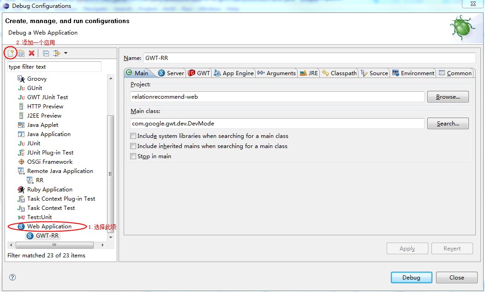485x292 pixels.
Task: Click the Remote Java Application icon
Action: 21,171
